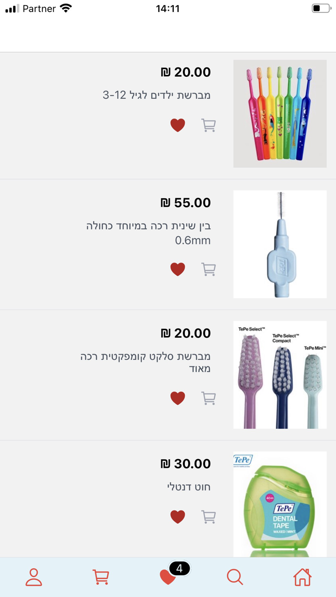Open the search screen
The width and height of the screenshot is (336, 597).
[x=235, y=577]
